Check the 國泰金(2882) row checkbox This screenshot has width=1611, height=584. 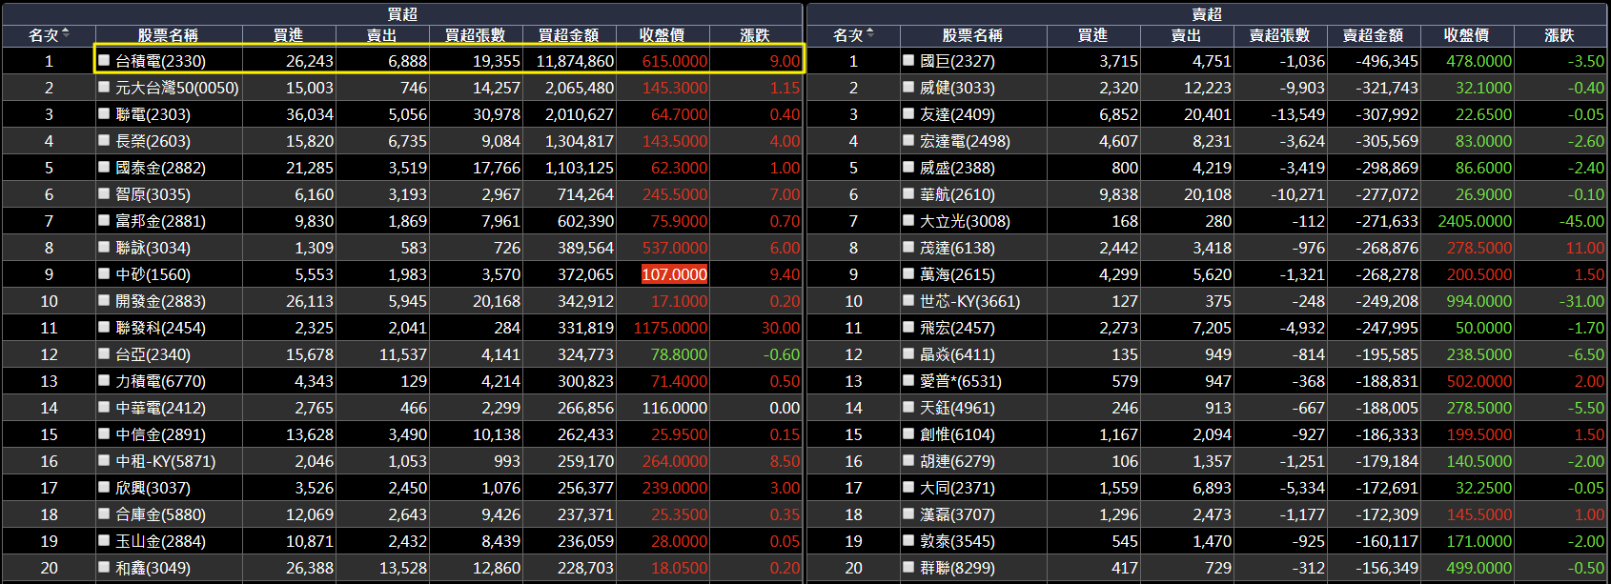point(104,167)
